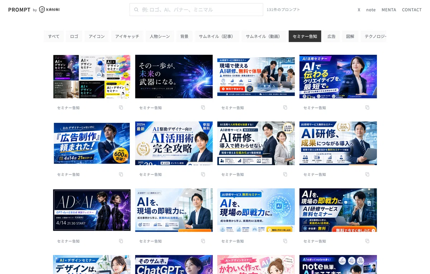The image size is (430, 274).
Task: Copy prompt for the AI×デザインセミナー collage card
Action: click(x=121, y=107)
